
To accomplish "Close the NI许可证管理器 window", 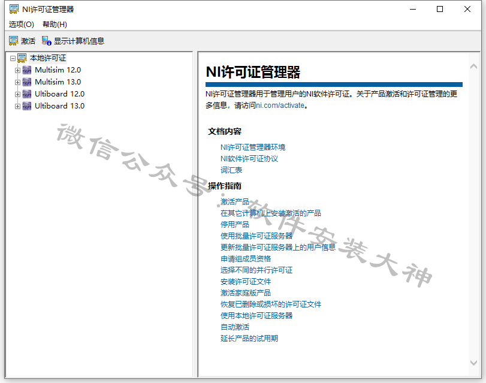I will [467, 10].
